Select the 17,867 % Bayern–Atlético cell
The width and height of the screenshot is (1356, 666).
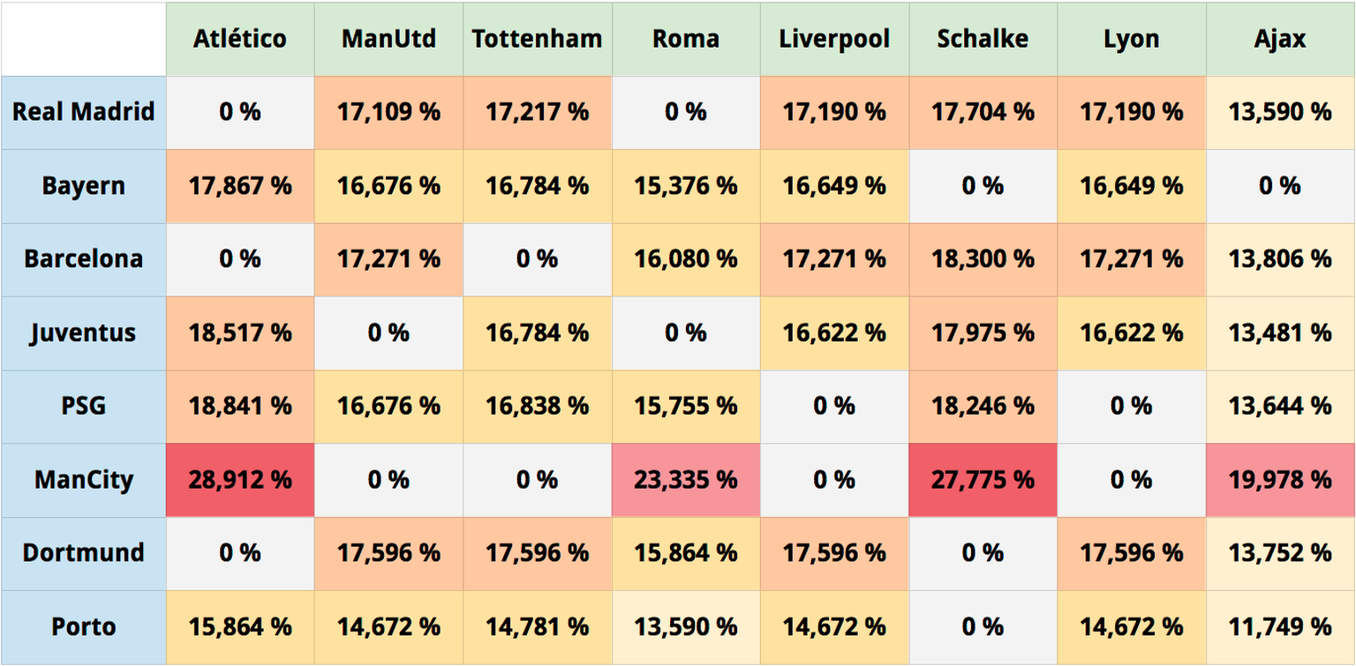[x=239, y=186]
